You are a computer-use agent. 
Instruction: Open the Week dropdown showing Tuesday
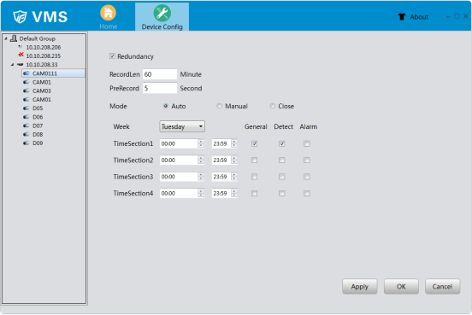pyautogui.click(x=182, y=126)
